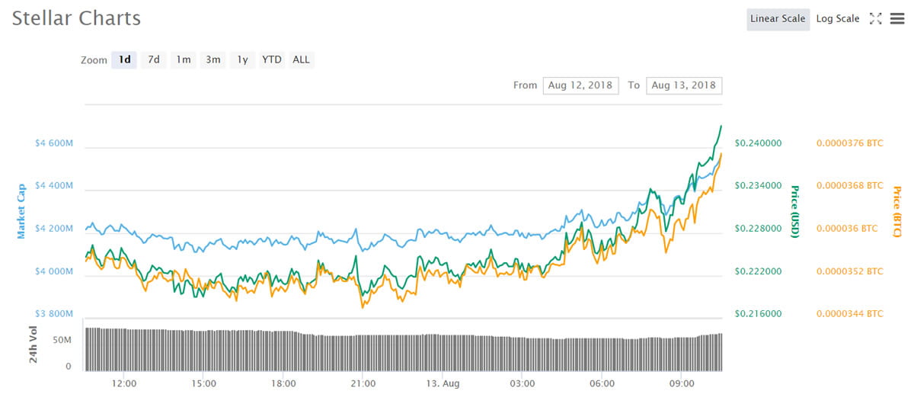Image resolution: width=914 pixels, height=404 pixels.
Task: Select the 1m zoom range
Action: [x=183, y=59]
